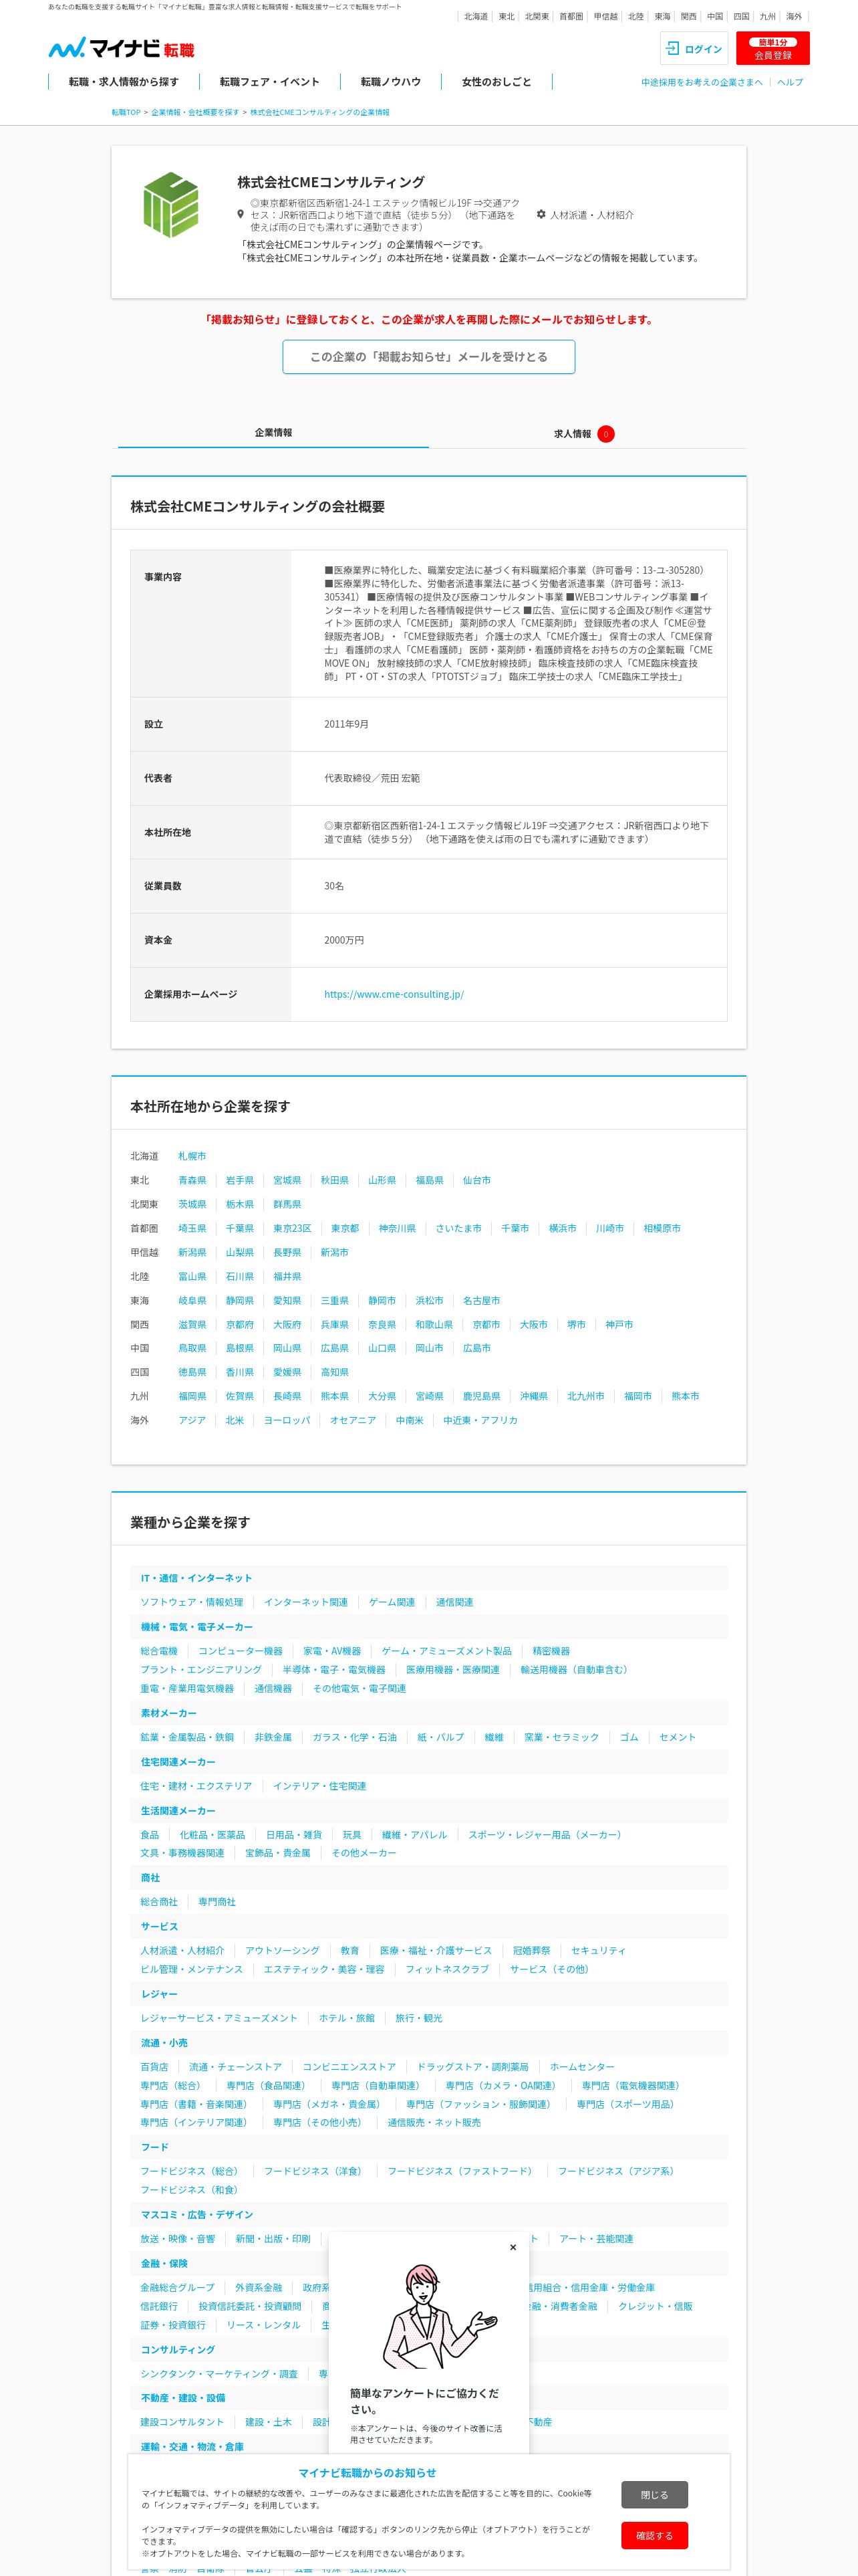Viewport: 858px width, 2576px height.
Task: Open the 女性のおしごと menu
Action: [496, 82]
